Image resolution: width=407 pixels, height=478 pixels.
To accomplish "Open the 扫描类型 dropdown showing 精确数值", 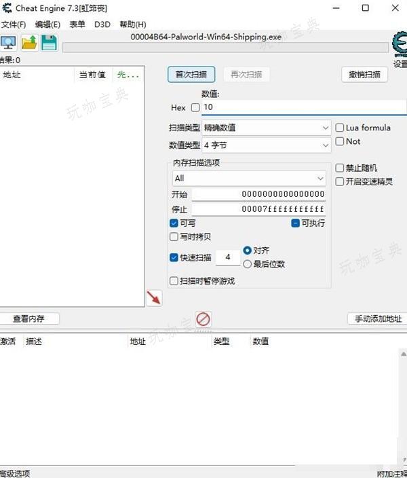I will click(x=267, y=128).
